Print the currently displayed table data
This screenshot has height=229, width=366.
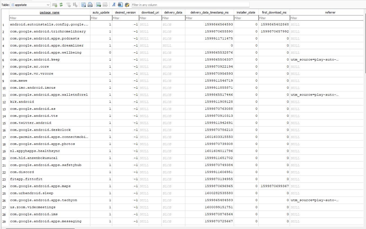[90, 5]
